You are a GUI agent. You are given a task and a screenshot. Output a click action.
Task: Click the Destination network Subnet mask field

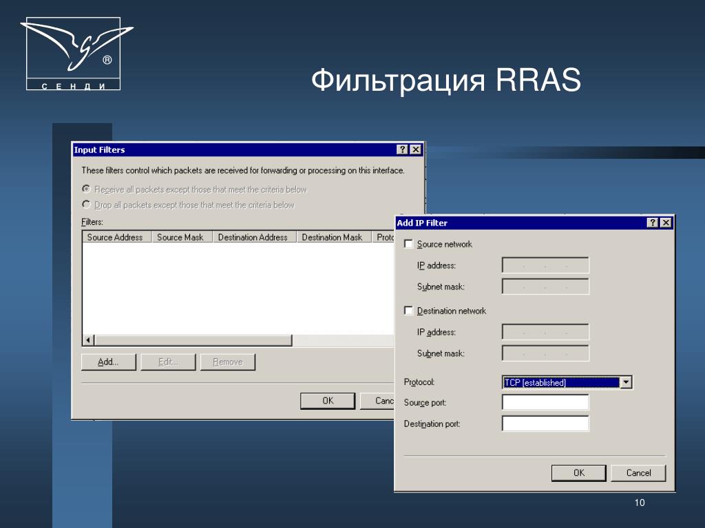click(545, 353)
